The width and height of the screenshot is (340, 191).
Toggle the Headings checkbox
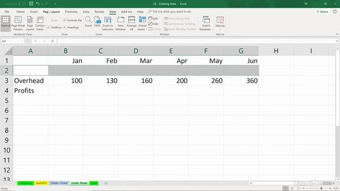click(71, 28)
